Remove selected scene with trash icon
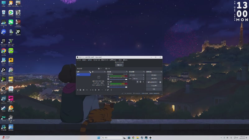The height and width of the screenshot is (140, 249). (81, 90)
